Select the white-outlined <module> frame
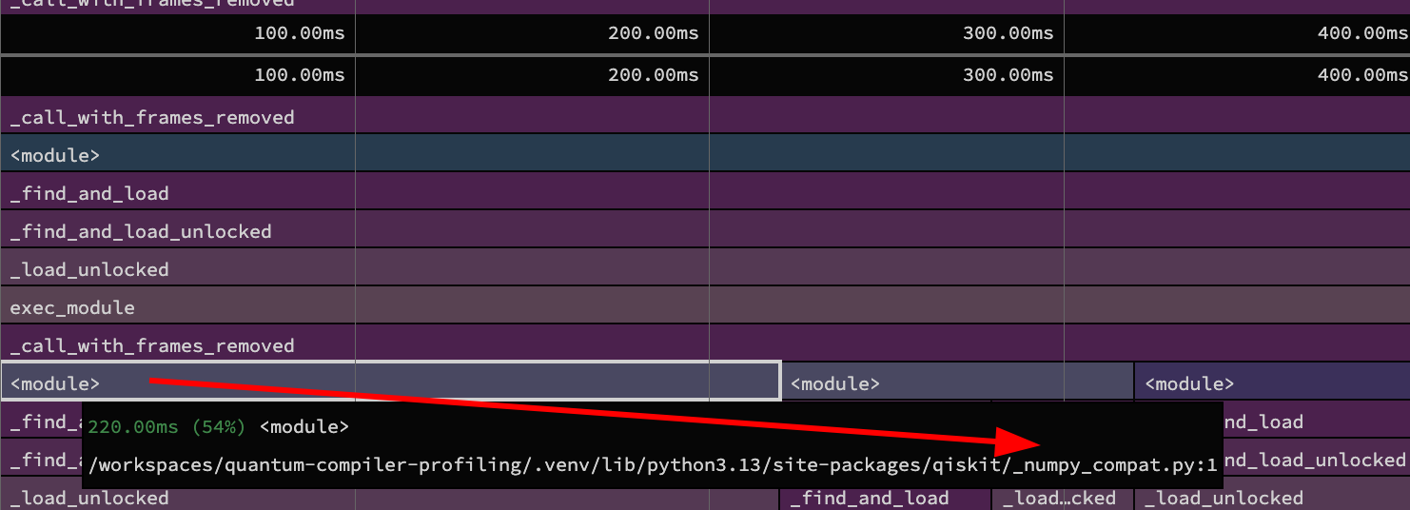Screen dimensions: 1410x510 click(x=390, y=382)
